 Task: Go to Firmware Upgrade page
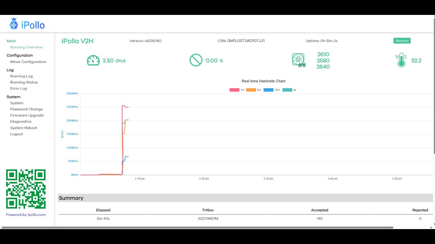[27, 116]
